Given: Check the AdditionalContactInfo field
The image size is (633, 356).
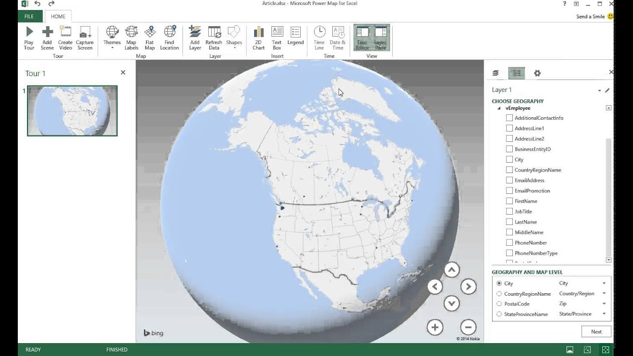Looking at the screenshot, I should pos(509,118).
